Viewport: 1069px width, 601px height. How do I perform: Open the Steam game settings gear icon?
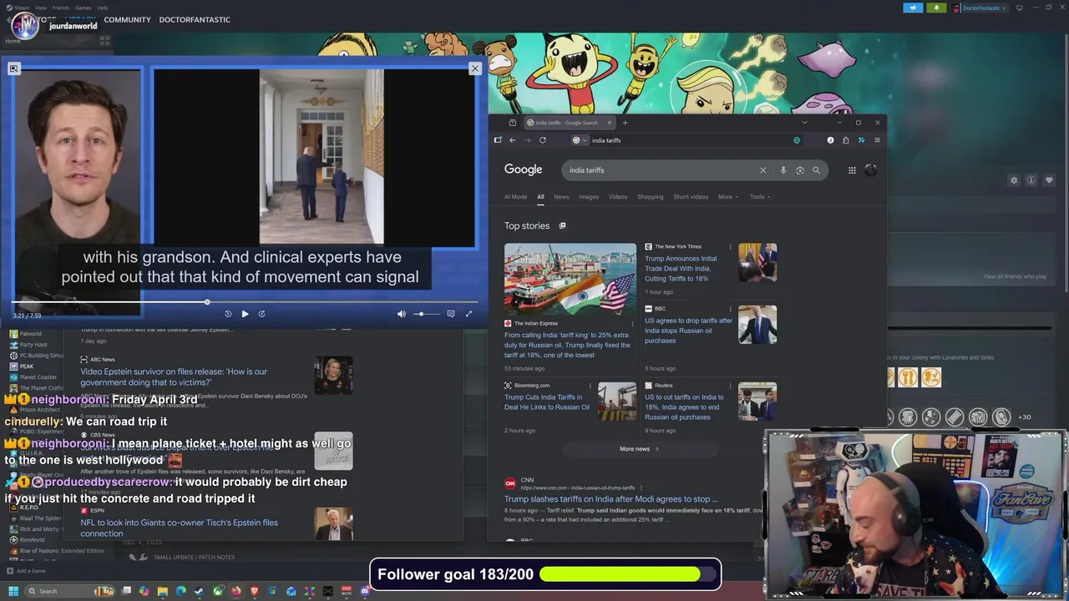pos(1014,180)
